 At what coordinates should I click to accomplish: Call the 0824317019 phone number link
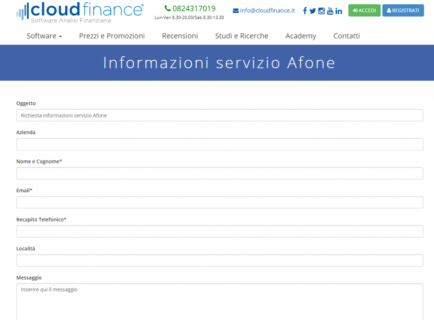tap(194, 8)
